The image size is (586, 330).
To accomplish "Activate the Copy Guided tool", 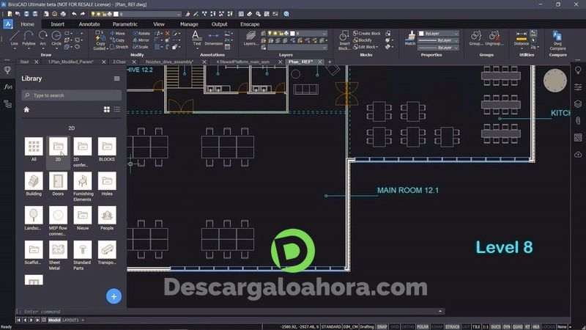I will (100, 40).
